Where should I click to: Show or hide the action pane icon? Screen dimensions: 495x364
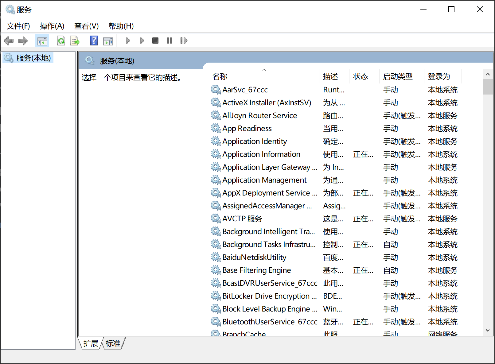pyautogui.click(x=108, y=40)
